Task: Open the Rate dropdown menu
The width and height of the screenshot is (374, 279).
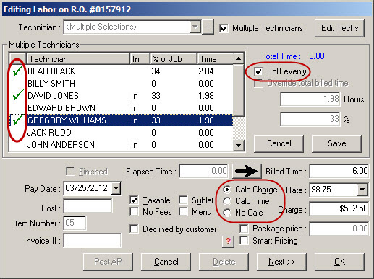Action: coord(362,190)
